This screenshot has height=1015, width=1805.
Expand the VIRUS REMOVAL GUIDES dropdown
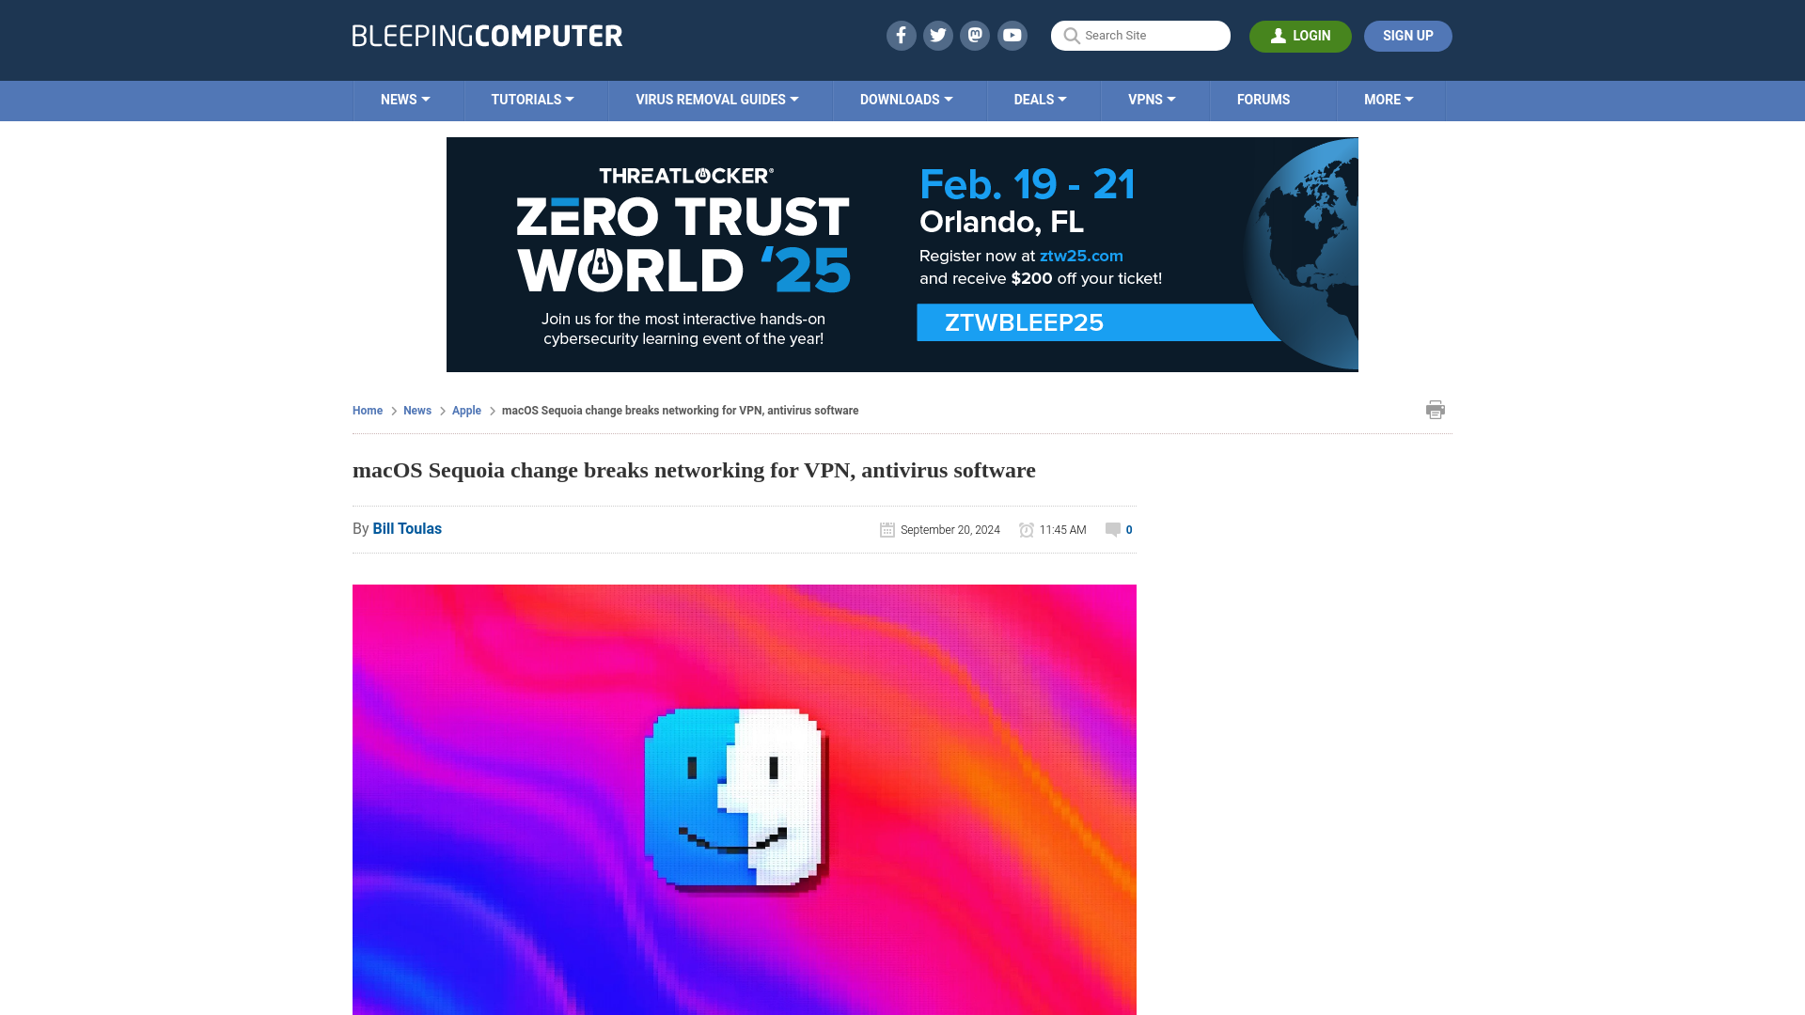point(716,98)
